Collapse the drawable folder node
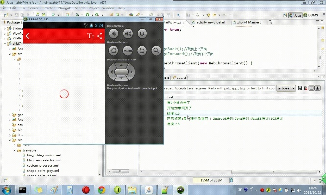The image size is (326, 195). pos(15,150)
